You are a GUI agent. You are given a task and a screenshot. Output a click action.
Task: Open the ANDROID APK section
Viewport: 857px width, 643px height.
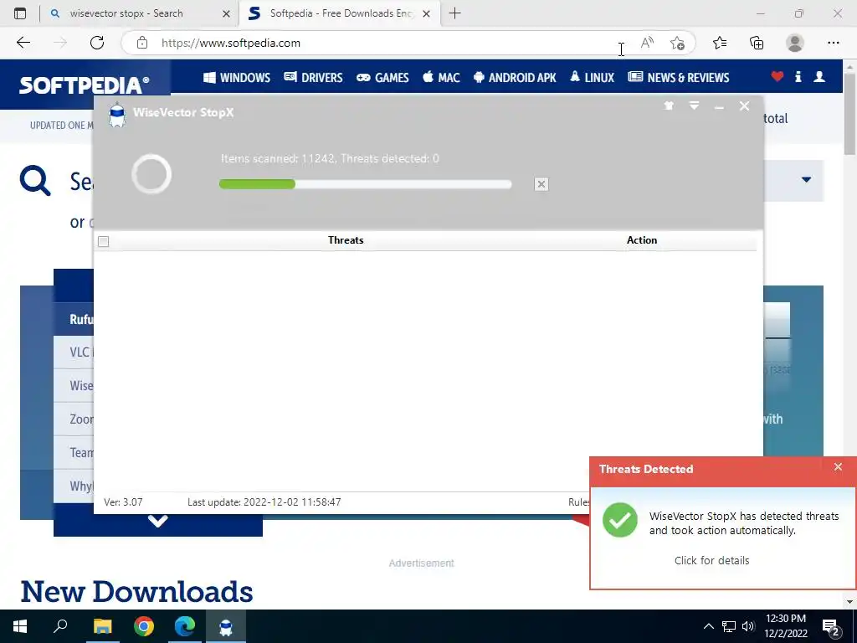[515, 78]
